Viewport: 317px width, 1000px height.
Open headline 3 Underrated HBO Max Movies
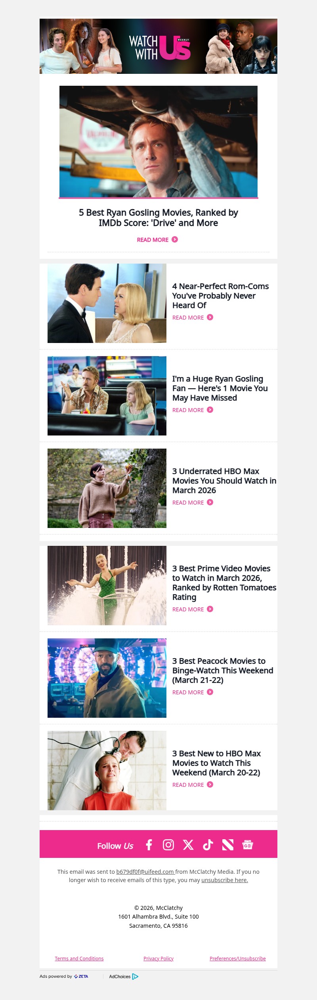[224, 481]
